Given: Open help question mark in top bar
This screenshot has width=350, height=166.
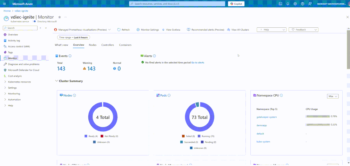Looking at the screenshot, I should (302, 4).
